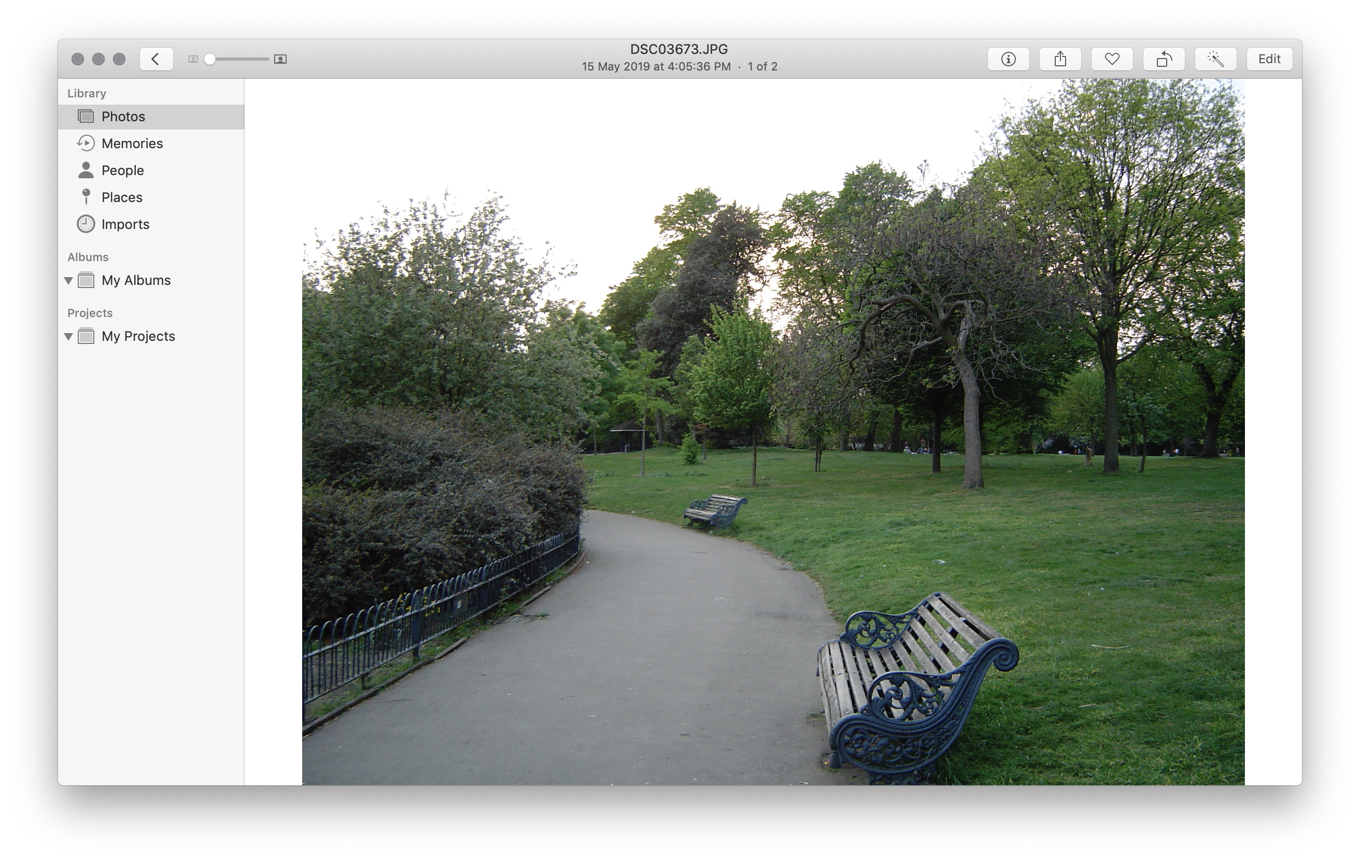Select Photos in the Library sidebar
The width and height of the screenshot is (1360, 862).
click(123, 116)
